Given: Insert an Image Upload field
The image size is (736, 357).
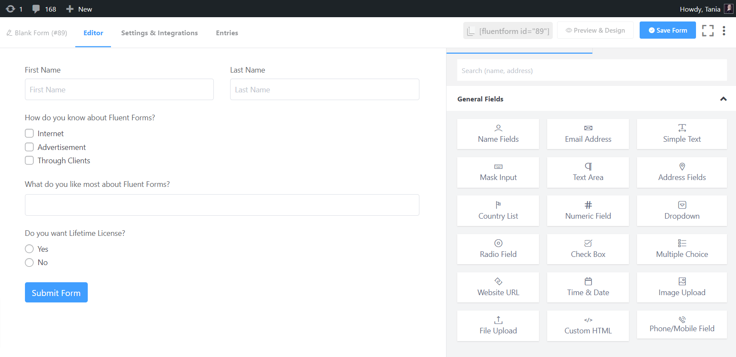Looking at the screenshot, I should [x=682, y=287].
